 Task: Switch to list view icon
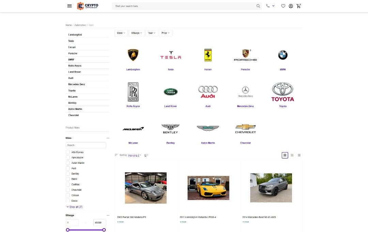tap(299, 155)
